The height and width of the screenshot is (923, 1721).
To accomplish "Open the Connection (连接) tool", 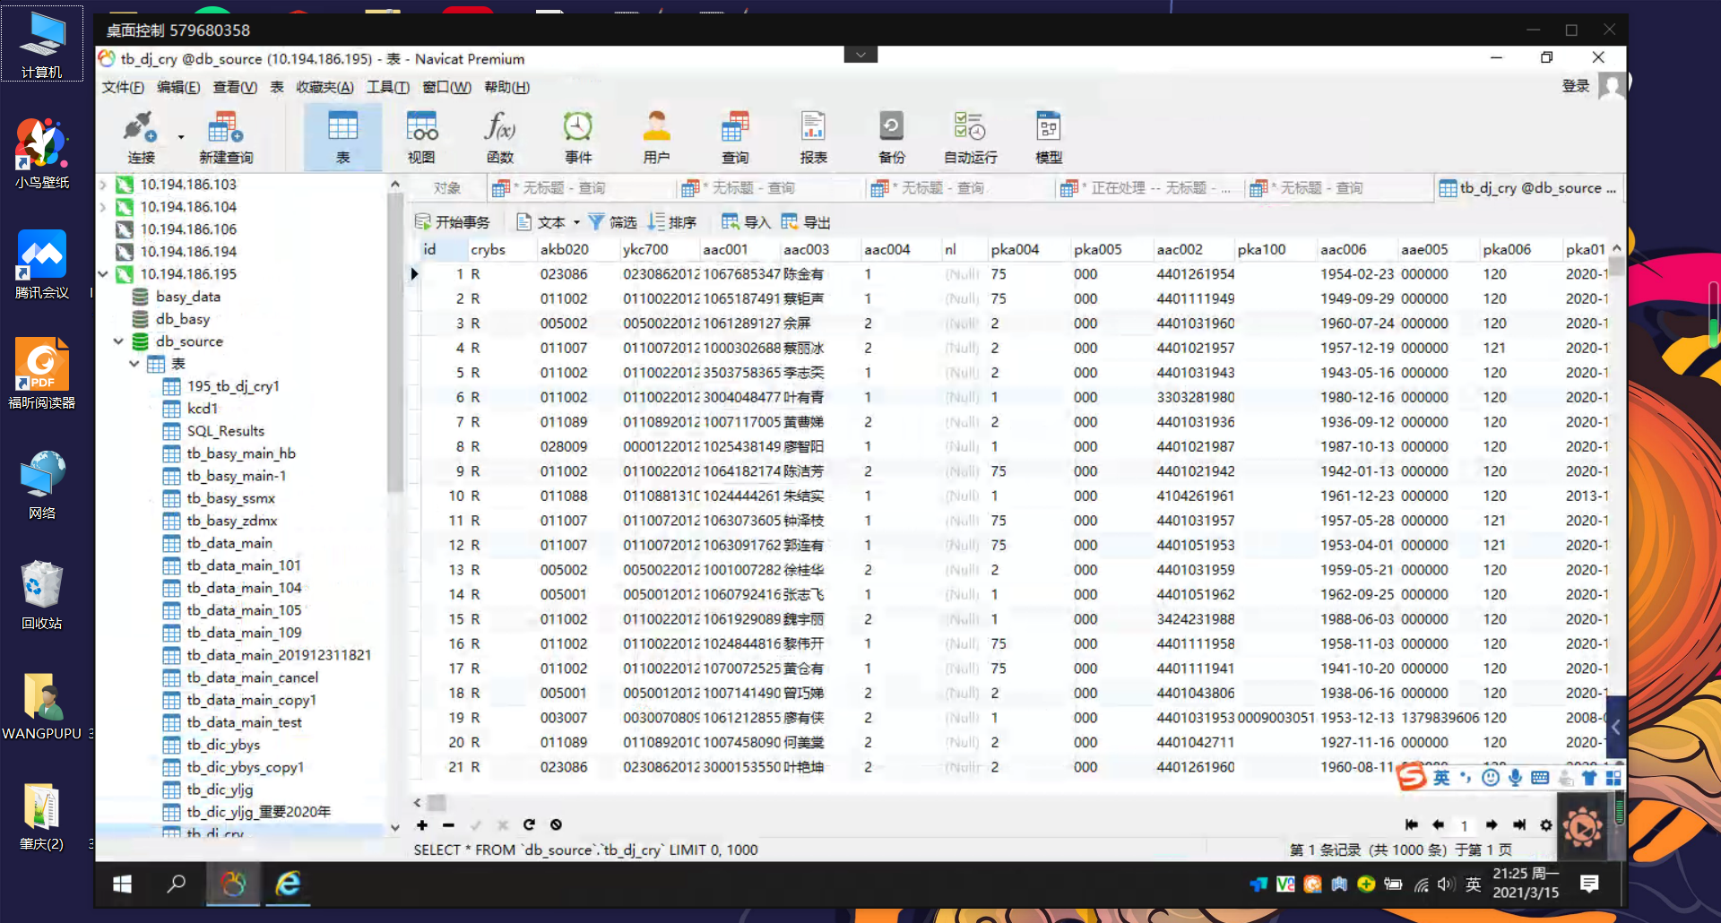I will [141, 137].
